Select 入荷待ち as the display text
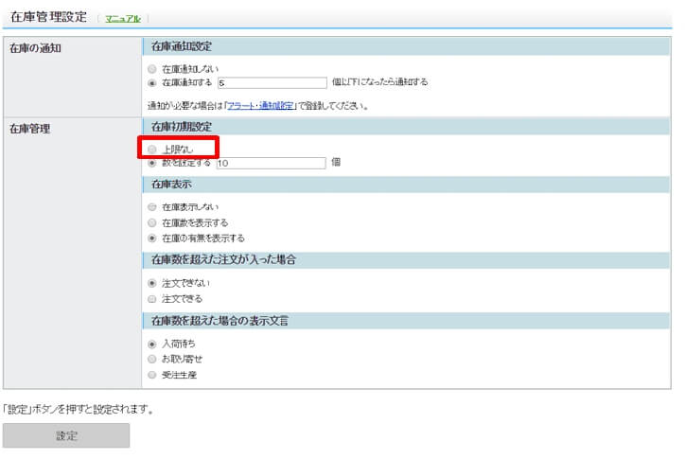Screen dimensions: 685x459 point(152,344)
